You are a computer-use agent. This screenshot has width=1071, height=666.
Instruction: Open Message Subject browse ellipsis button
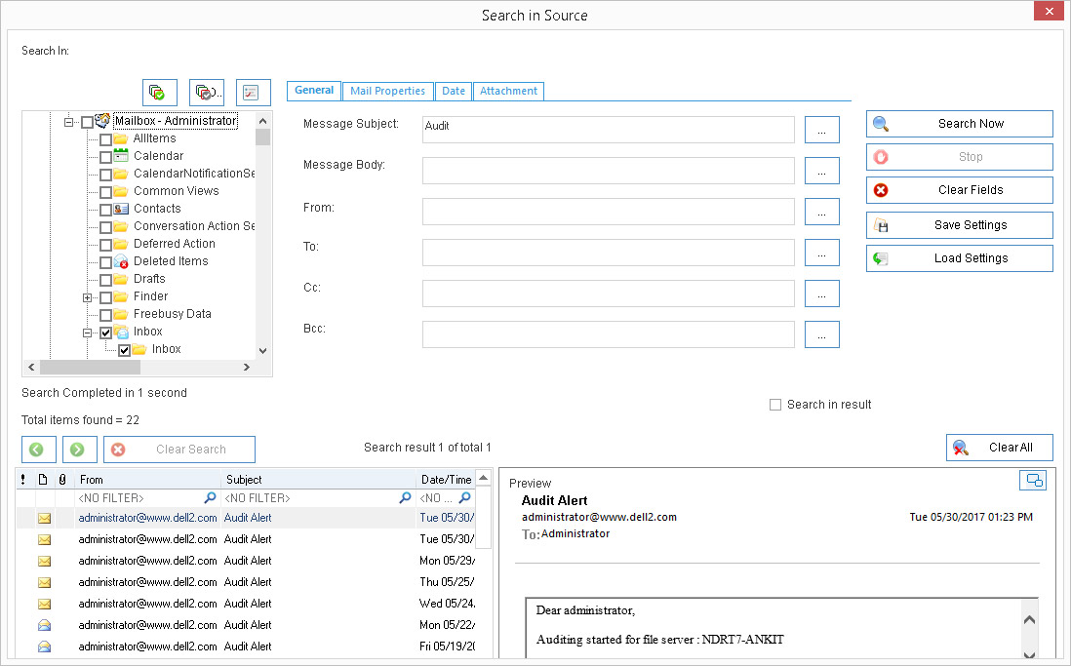821,130
